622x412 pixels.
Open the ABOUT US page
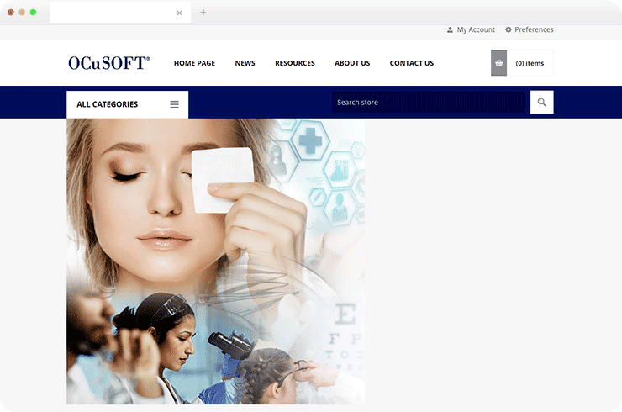coord(352,63)
